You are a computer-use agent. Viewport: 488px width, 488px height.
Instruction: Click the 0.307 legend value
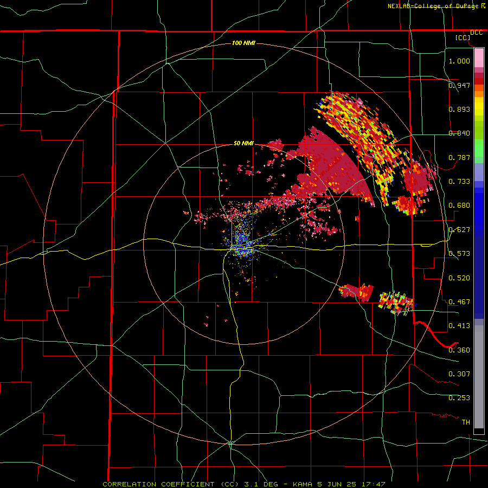[x=459, y=374]
